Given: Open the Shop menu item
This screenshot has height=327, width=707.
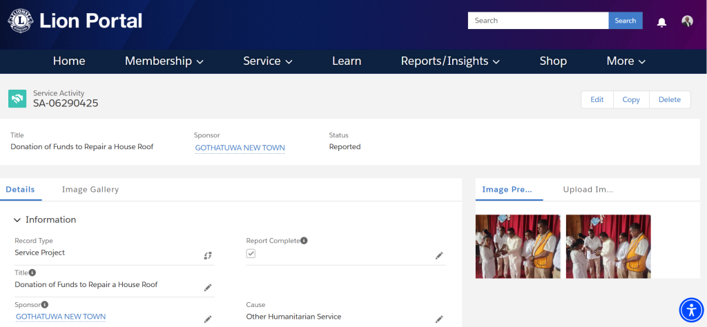Looking at the screenshot, I should [x=553, y=61].
